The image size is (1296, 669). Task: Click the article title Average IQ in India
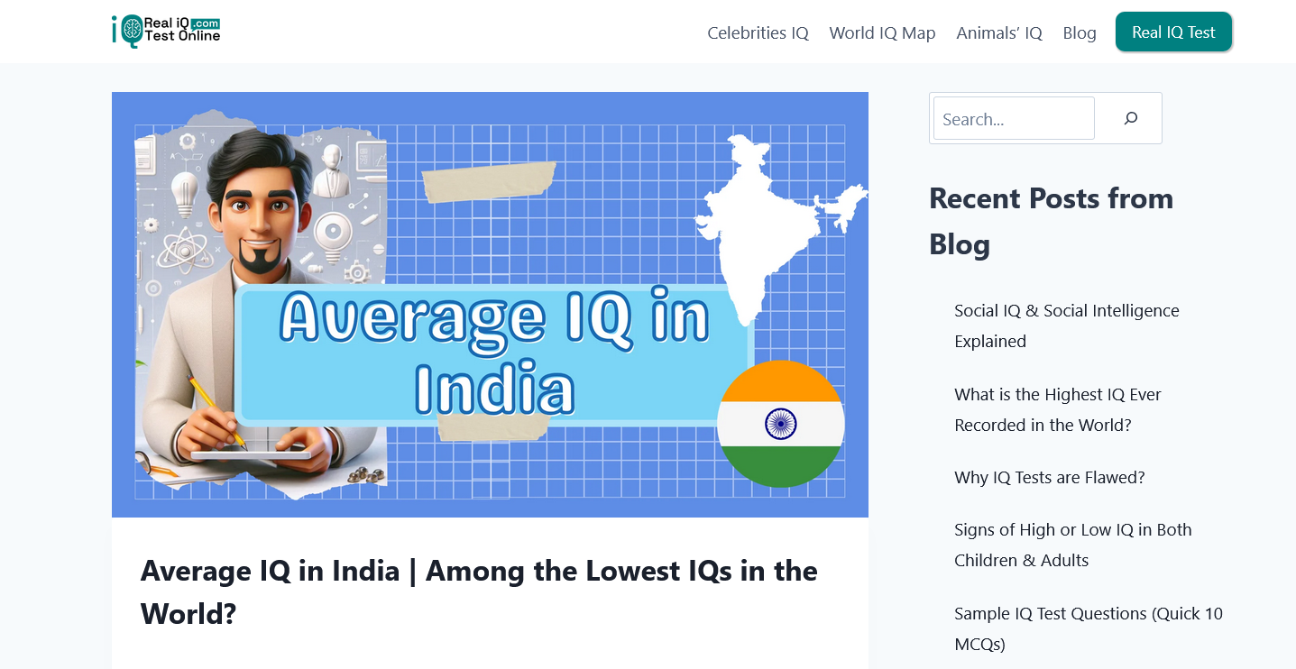click(x=479, y=591)
